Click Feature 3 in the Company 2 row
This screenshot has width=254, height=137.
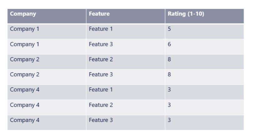100,74
